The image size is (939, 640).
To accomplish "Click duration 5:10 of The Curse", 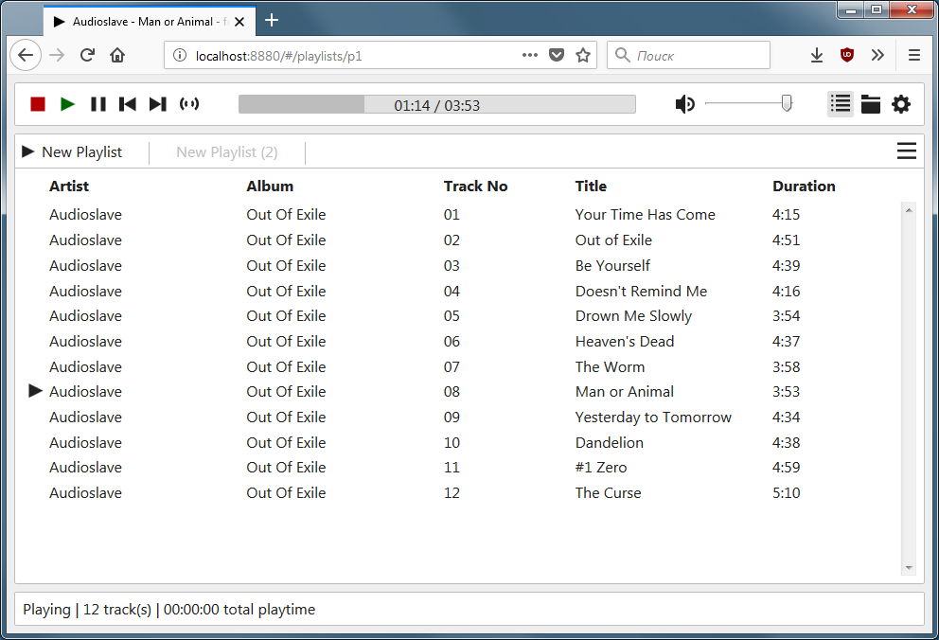I will click(x=786, y=492).
